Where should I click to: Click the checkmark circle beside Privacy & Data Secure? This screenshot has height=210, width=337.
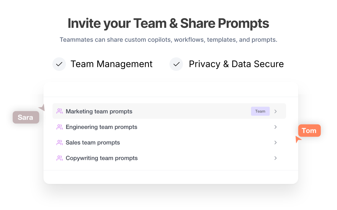[x=176, y=64]
